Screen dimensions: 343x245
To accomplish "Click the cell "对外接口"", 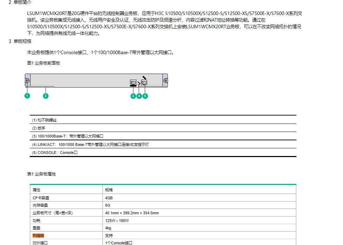I will [x=66, y=242].
